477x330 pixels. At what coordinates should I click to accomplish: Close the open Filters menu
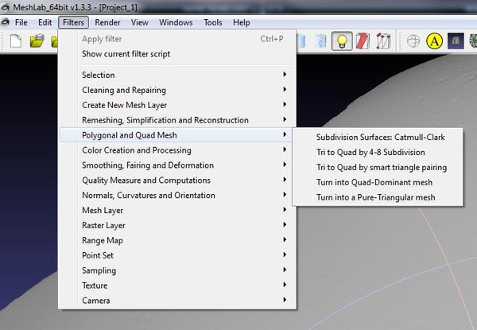[74, 22]
